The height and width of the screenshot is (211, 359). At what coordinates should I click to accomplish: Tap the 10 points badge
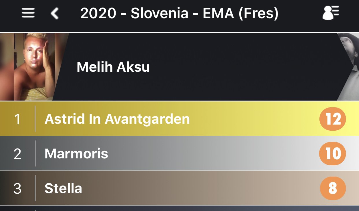[332, 154]
